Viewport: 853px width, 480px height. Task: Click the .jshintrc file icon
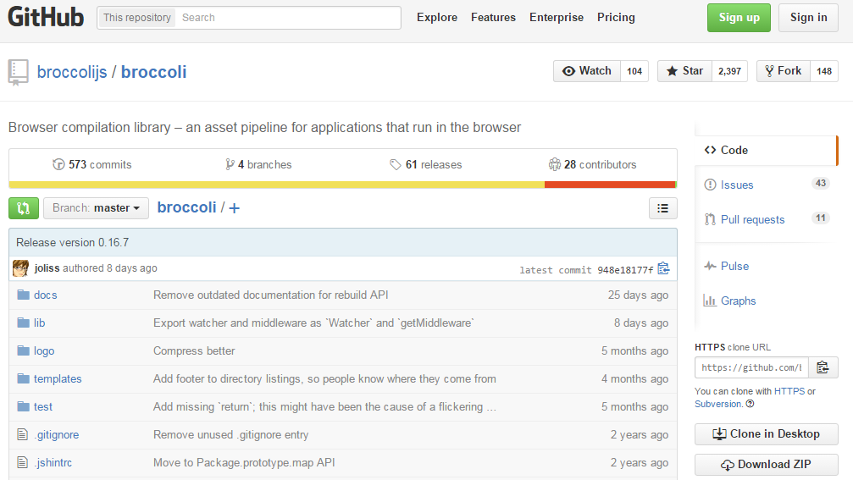[x=22, y=462]
